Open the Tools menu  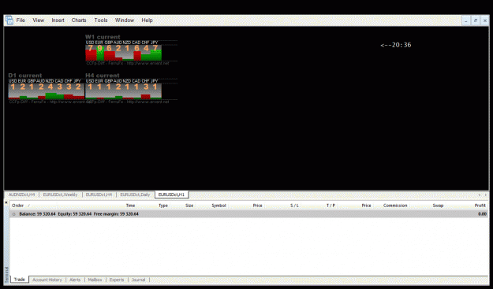click(101, 20)
